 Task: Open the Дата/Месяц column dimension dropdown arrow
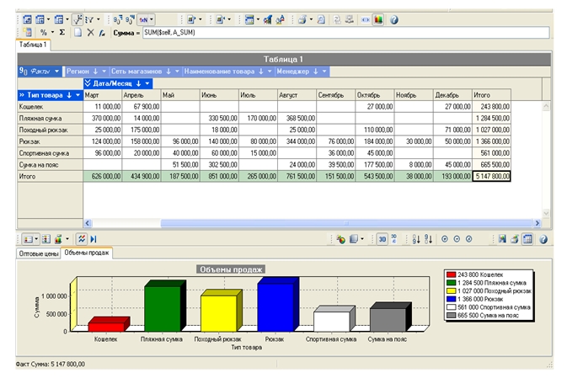[147, 83]
